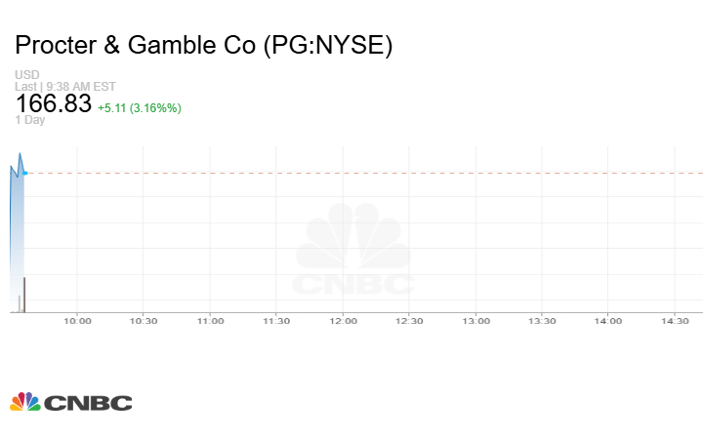
Task: Click the 13:30 time axis label
Action: [x=542, y=321]
